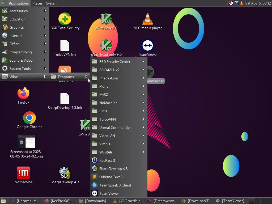Expand the Education category
Viewport: 272px width, 204px height.
24,19
